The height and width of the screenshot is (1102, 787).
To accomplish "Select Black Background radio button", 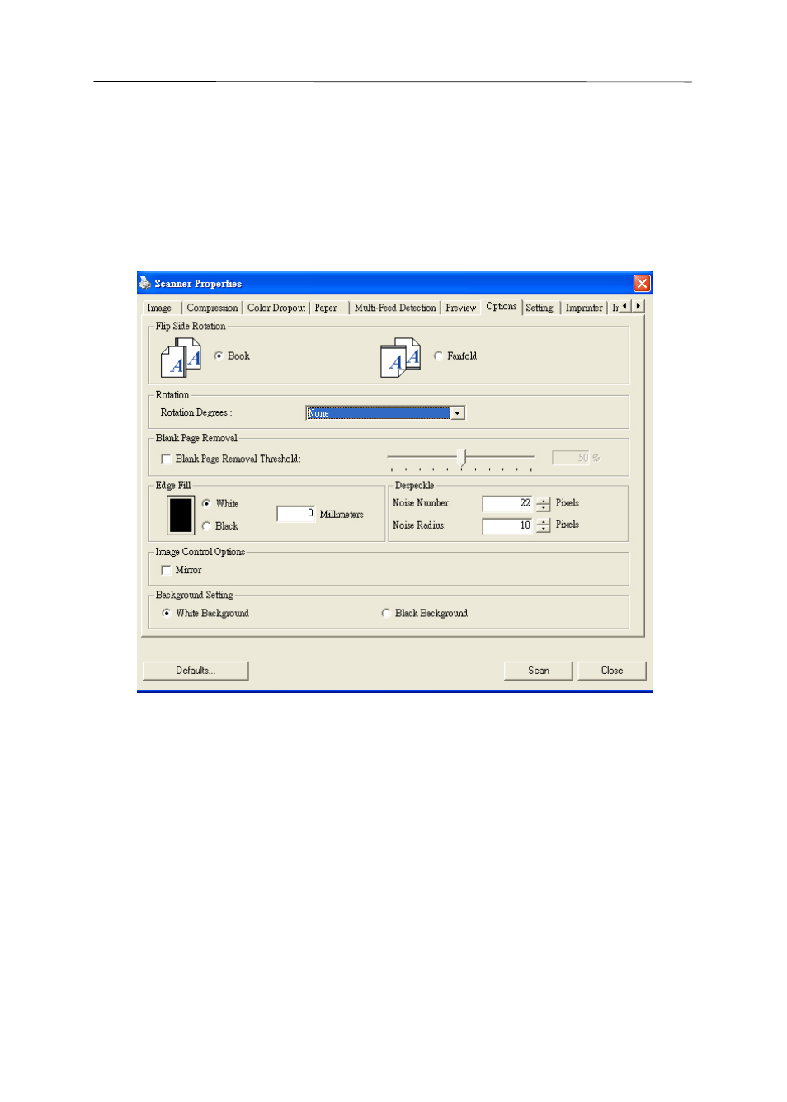I will tap(386, 613).
